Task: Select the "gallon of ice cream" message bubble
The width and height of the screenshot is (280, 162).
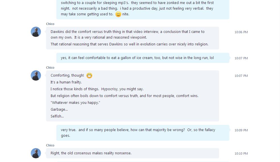Action: [x=137, y=58]
